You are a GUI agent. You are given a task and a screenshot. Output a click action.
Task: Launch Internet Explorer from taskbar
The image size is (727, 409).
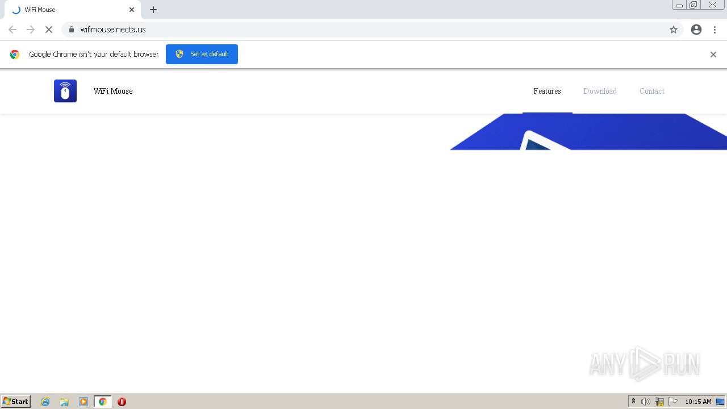[45, 402]
